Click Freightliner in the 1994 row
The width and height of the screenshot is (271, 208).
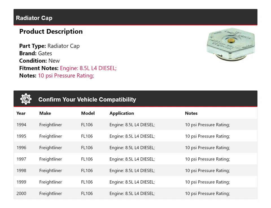(x=51, y=125)
